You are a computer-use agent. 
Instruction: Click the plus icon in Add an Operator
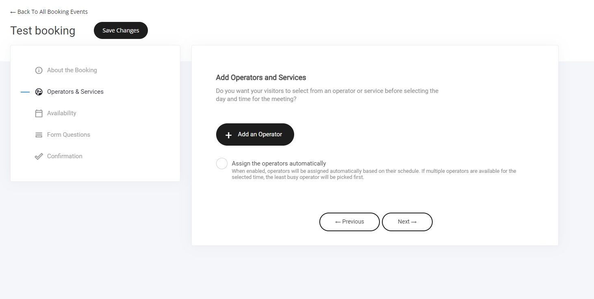coord(229,135)
